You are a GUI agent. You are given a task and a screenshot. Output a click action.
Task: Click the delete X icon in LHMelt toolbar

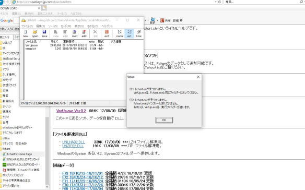click(95, 33)
